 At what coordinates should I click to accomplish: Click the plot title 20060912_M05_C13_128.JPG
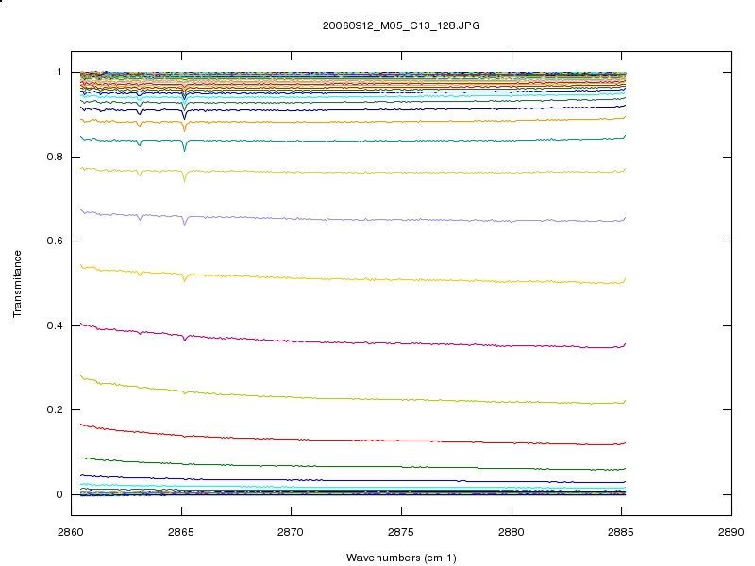point(401,26)
